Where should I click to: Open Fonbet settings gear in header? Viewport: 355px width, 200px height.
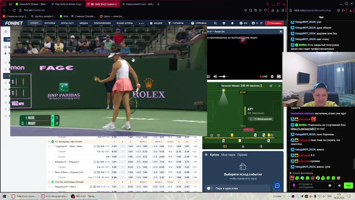pos(224,23)
